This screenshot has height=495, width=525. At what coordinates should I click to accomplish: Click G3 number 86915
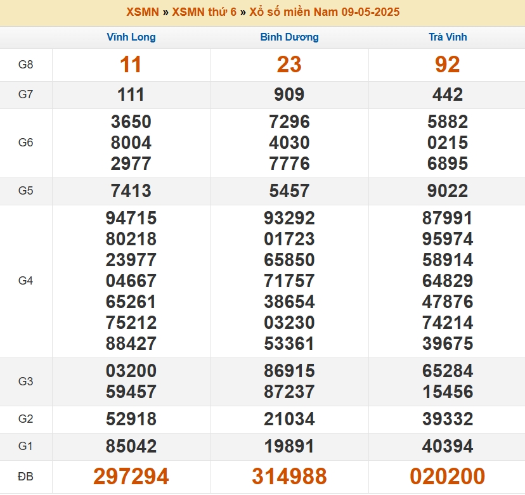[289, 371]
